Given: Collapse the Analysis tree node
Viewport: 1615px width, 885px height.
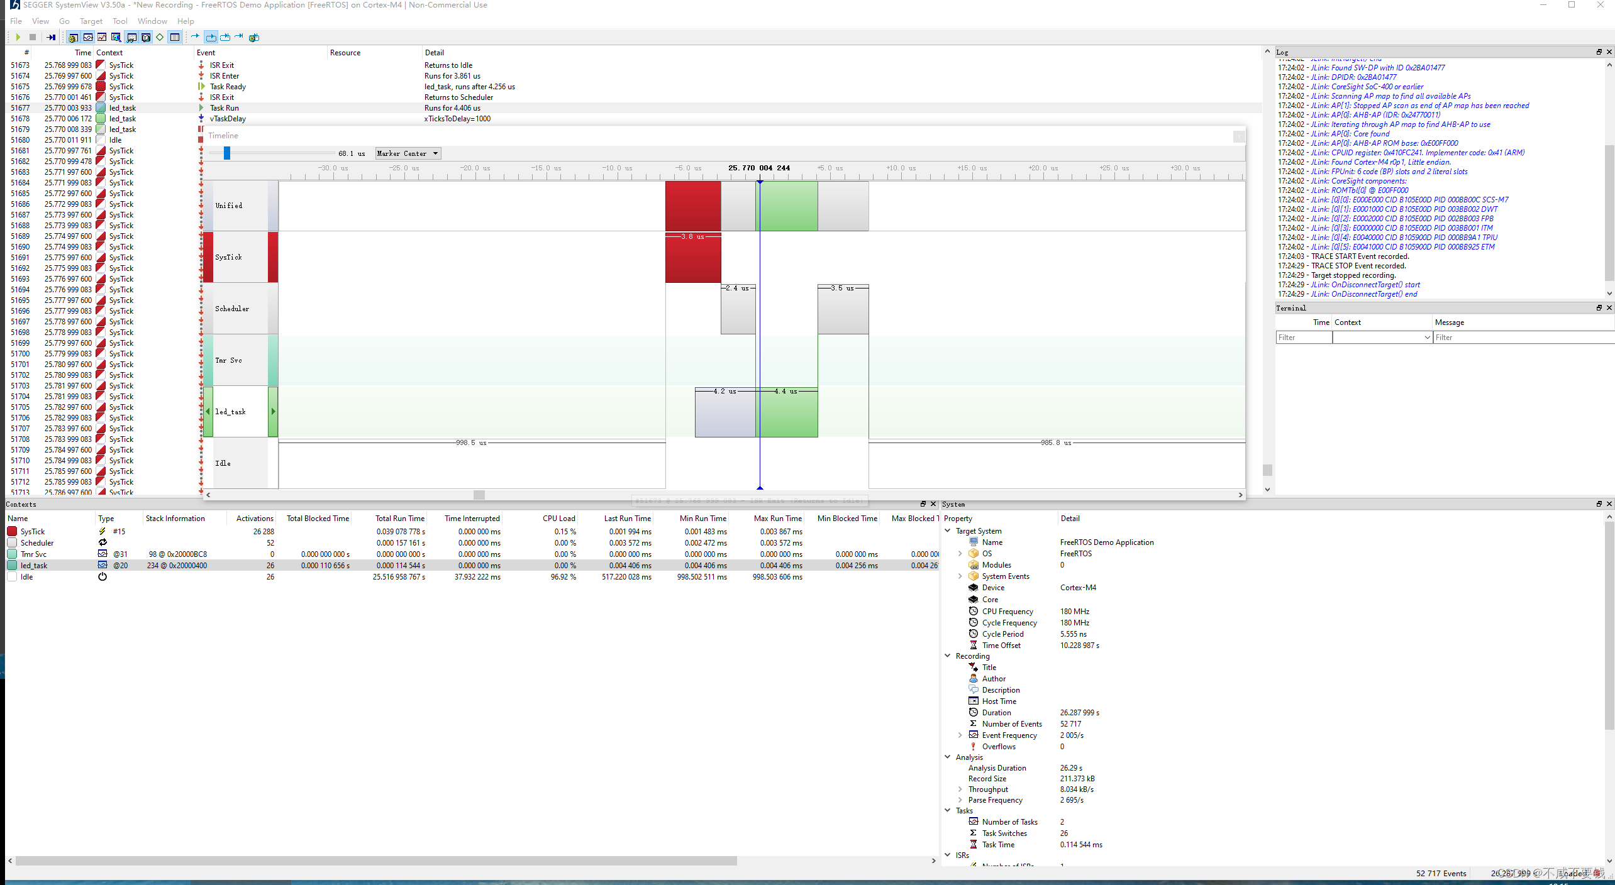Looking at the screenshot, I should pyautogui.click(x=948, y=757).
